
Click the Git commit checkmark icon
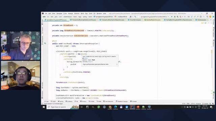(x=195, y=16)
